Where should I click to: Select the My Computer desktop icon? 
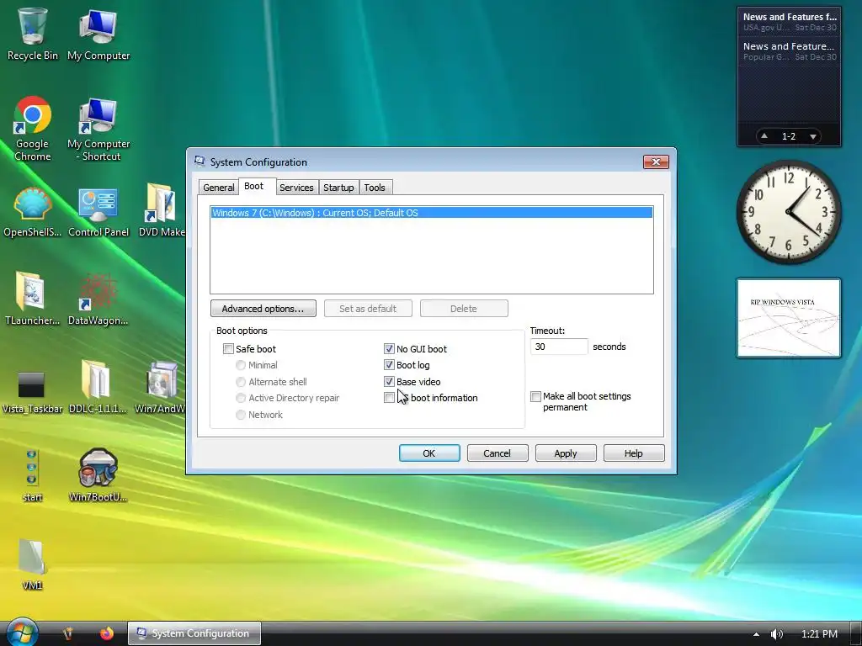[98, 34]
